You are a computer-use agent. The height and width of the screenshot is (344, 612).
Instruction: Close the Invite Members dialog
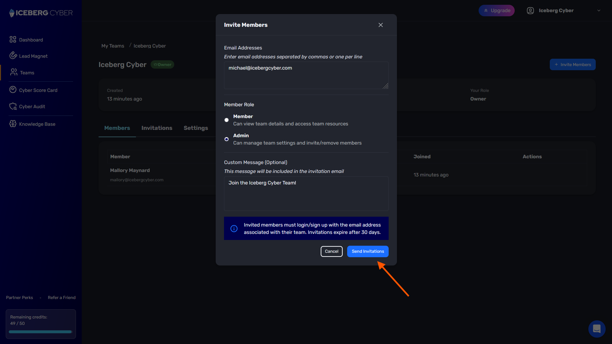pyautogui.click(x=381, y=25)
